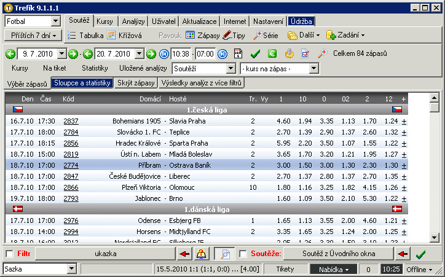Click the ukazka filter button
445x277 pixels.
click(105, 254)
